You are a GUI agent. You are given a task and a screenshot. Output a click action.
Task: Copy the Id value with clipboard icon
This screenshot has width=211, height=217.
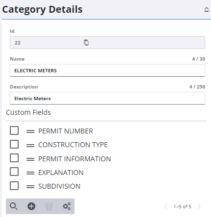tap(86, 43)
